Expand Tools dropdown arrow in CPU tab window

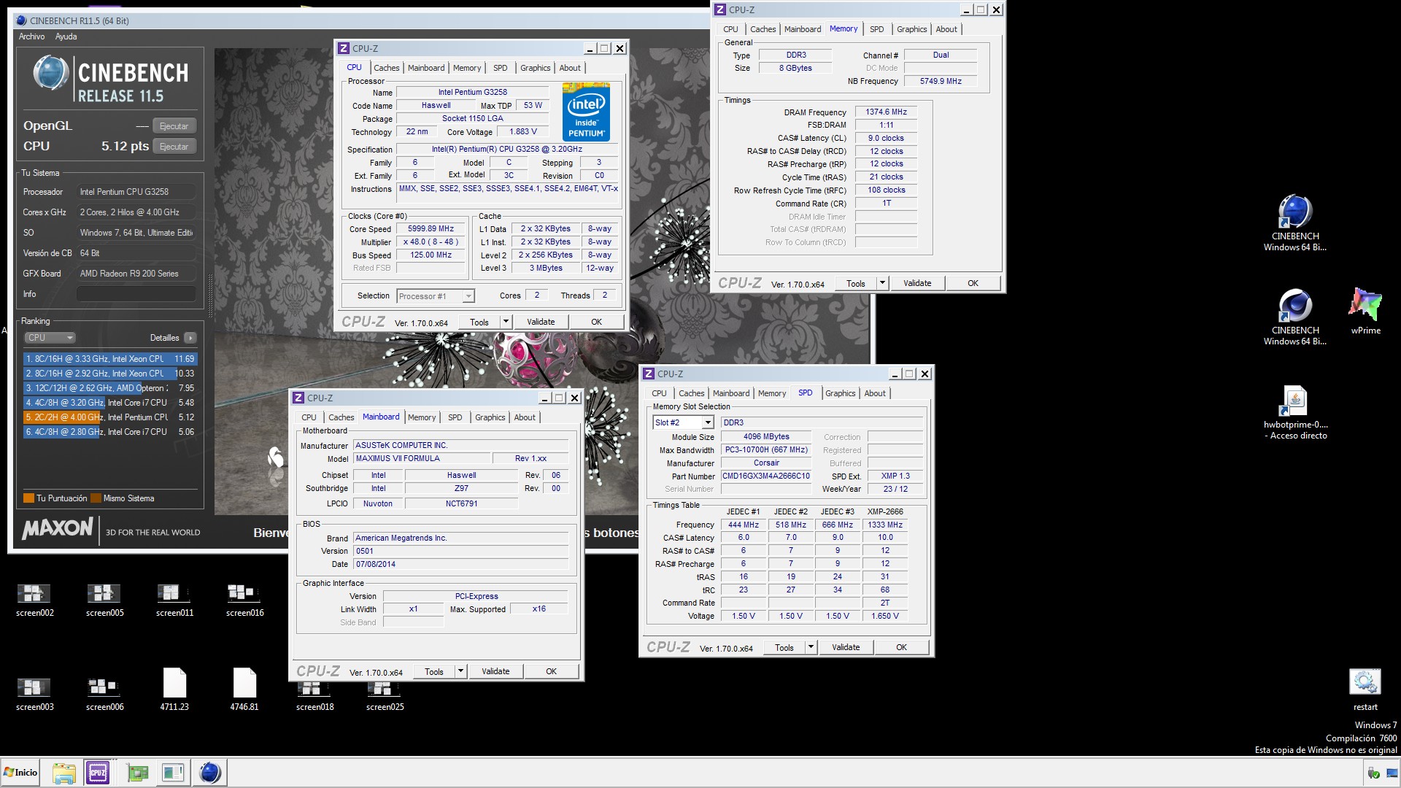pos(505,322)
